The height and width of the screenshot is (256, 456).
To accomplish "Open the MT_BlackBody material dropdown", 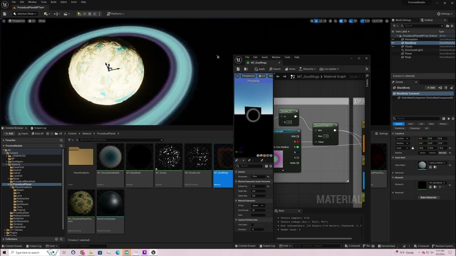I will tap(437, 183).
